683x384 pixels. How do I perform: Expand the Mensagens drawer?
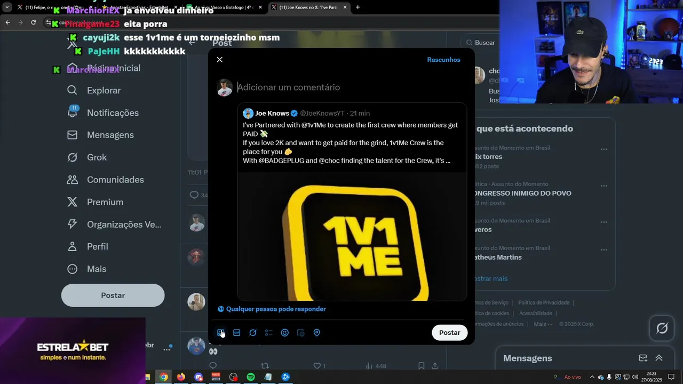coord(659,358)
